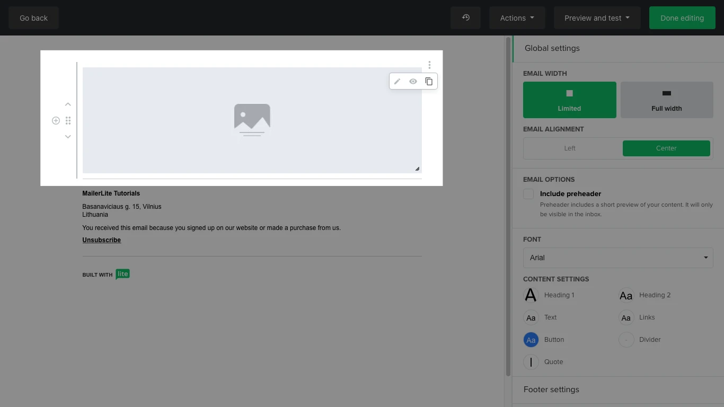
Task: Select Full width email option
Action: tap(666, 100)
